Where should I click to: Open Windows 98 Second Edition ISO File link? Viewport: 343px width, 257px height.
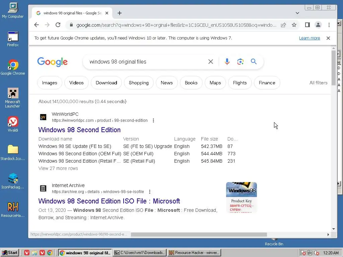(x=109, y=201)
